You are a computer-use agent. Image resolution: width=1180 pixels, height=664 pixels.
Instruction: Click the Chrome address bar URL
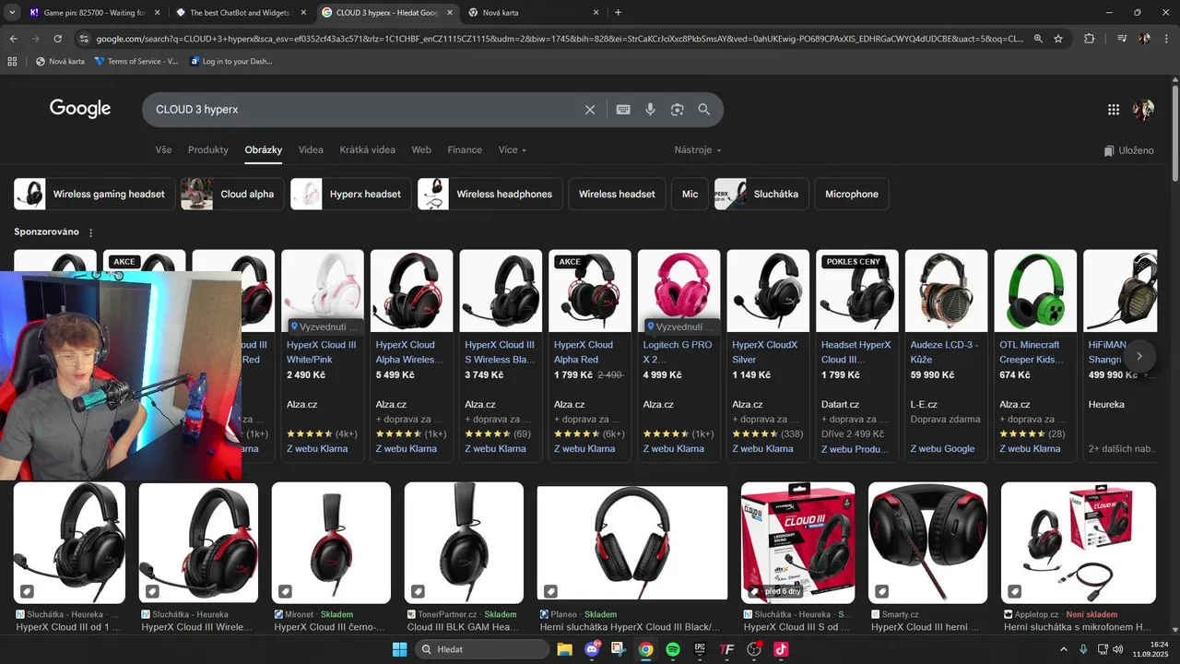pyautogui.click(x=559, y=39)
